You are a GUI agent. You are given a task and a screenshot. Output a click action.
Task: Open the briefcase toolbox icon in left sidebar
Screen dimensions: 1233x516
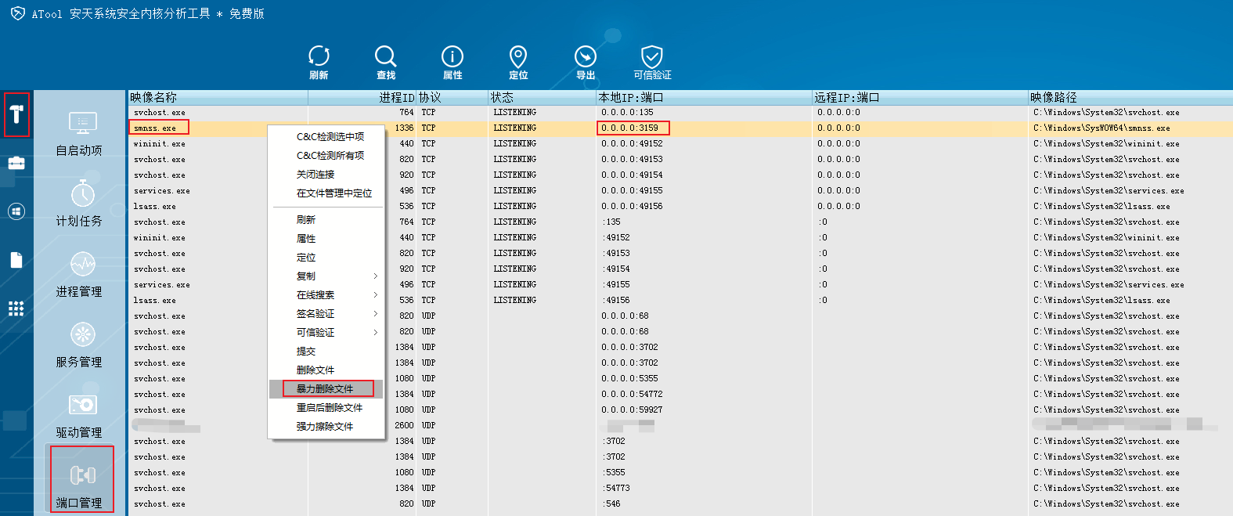pos(16,163)
